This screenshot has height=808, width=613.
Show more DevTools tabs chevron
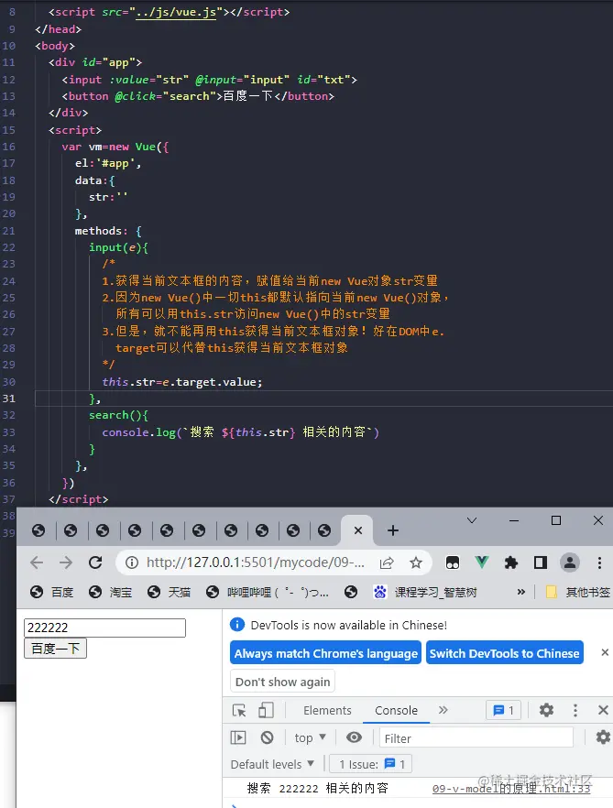point(443,710)
